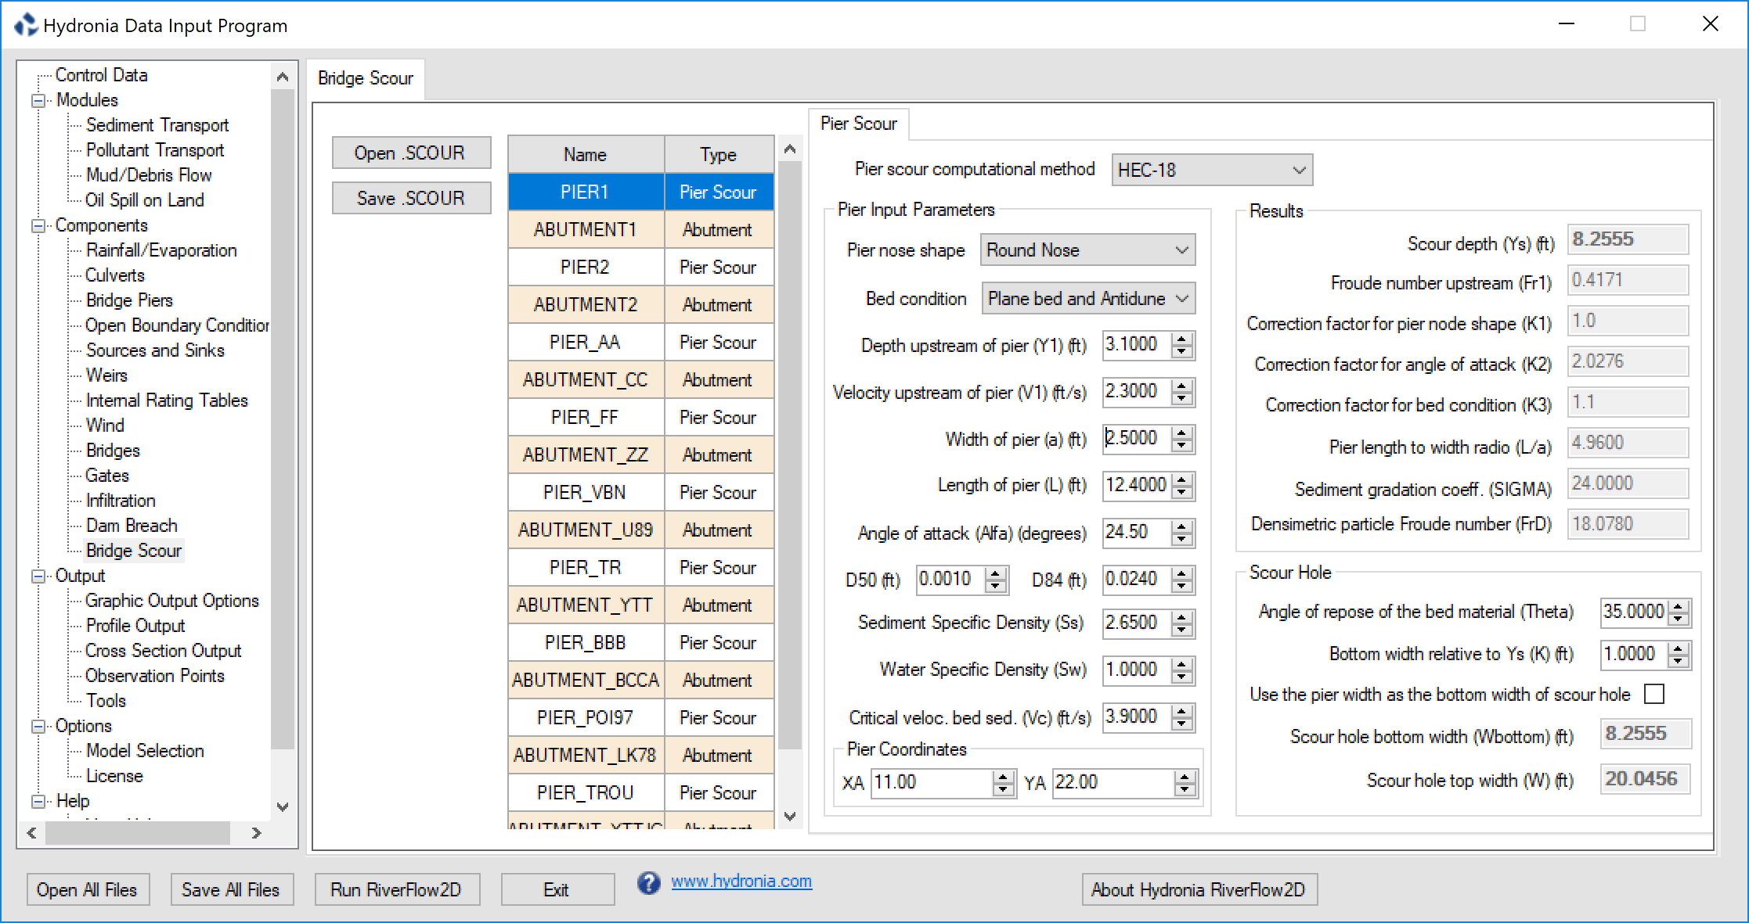The height and width of the screenshot is (923, 1749).
Task: Select the ABUTMENT1 row
Action: [x=641, y=230]
